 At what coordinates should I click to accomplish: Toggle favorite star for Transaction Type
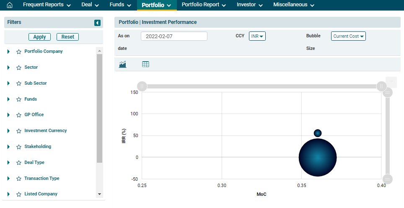click(18, 179)
